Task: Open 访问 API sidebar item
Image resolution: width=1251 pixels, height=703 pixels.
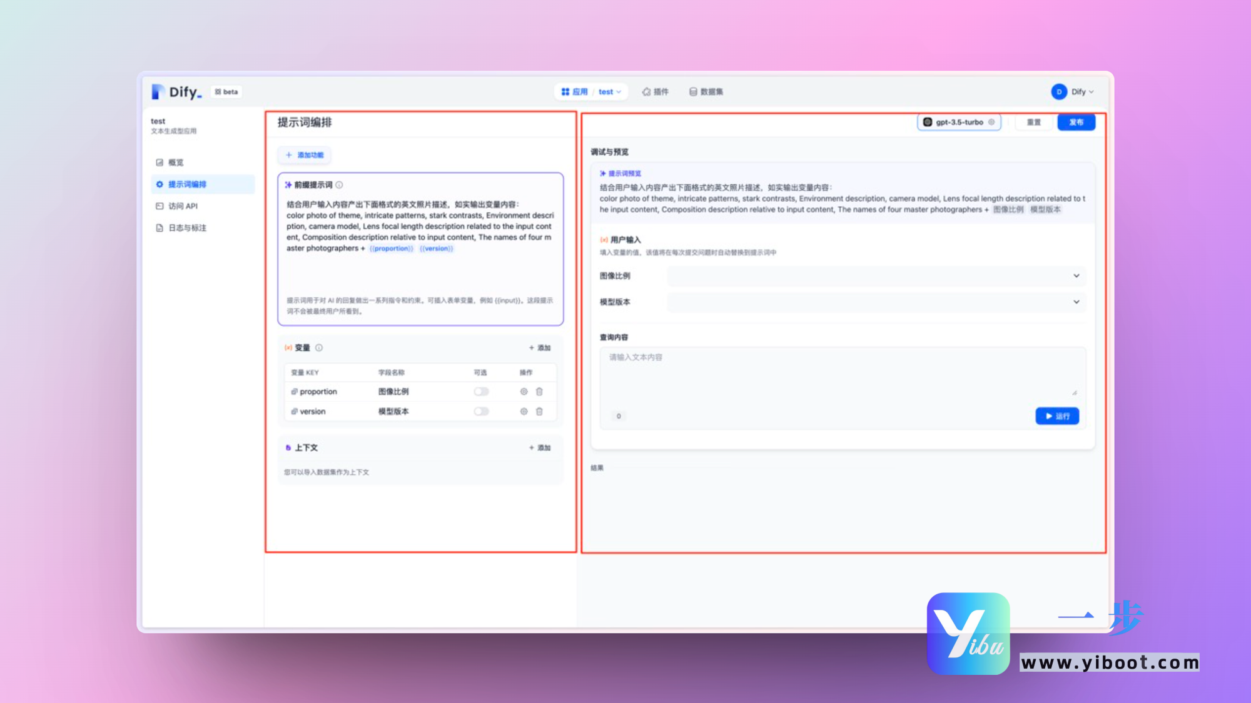Action: 182,206
